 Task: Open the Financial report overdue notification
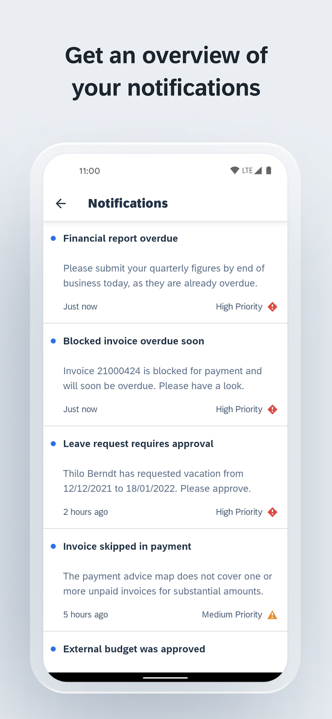click(120, 238)
